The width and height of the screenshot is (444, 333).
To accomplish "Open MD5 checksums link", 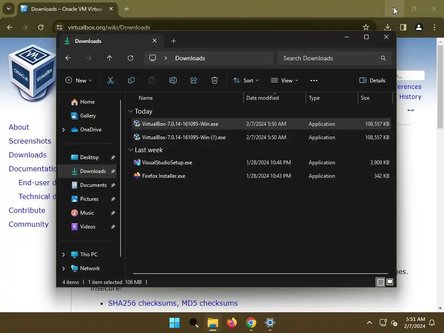I will pos(209,303).
